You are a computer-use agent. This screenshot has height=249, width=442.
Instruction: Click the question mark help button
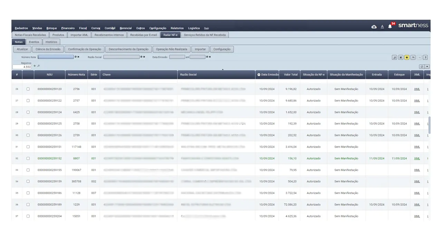coord(425,57)
